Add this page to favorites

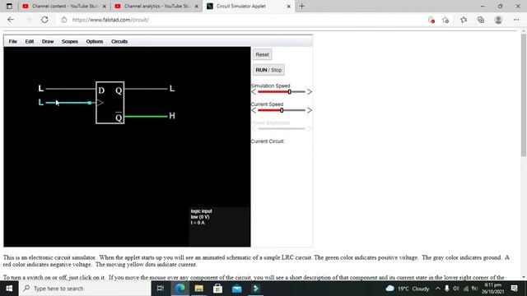(445, 20)
